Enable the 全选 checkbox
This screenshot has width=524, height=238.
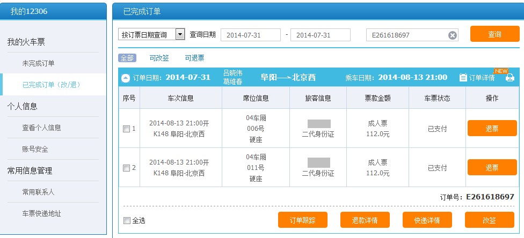(127, 221)
